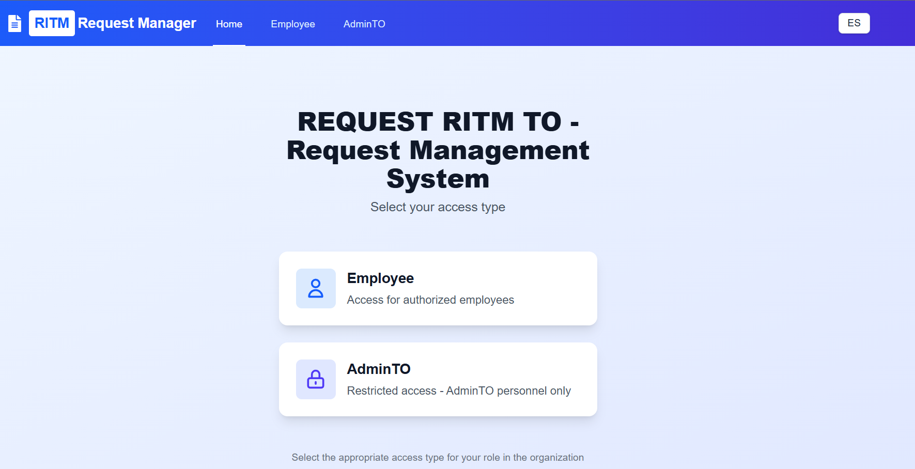This screenshot has width=915, height=469.
Task: Open the Home tab in the navigation bar
Action: (x=229, y=24)
